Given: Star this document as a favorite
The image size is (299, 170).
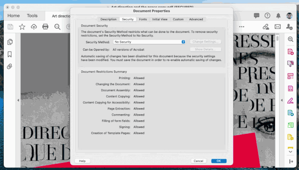Looking at the screenshot, I should (22, 27).
